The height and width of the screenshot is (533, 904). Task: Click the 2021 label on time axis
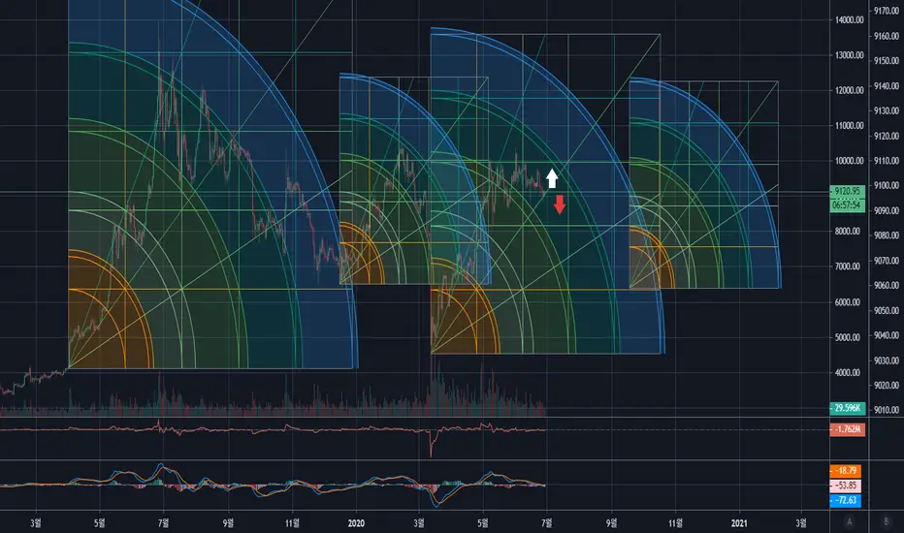[x=738, y=523]
